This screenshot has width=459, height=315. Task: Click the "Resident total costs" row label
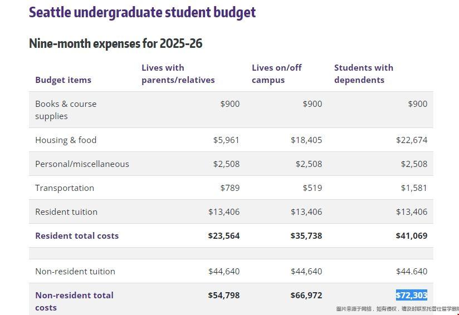[77, 235]
